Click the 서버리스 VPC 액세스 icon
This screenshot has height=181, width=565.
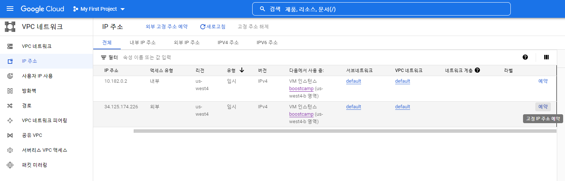pyautogui.click(x=10, y=150)
